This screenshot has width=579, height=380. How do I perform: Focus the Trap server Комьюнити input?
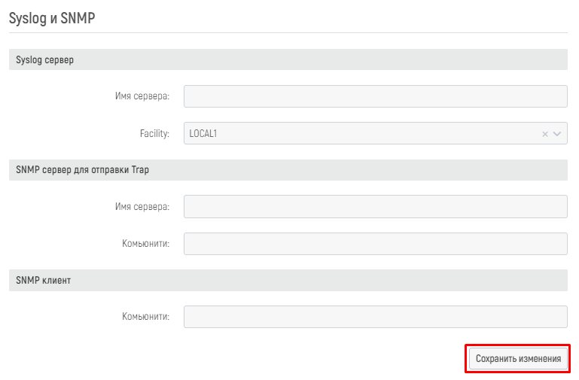(x=375, y=244)
